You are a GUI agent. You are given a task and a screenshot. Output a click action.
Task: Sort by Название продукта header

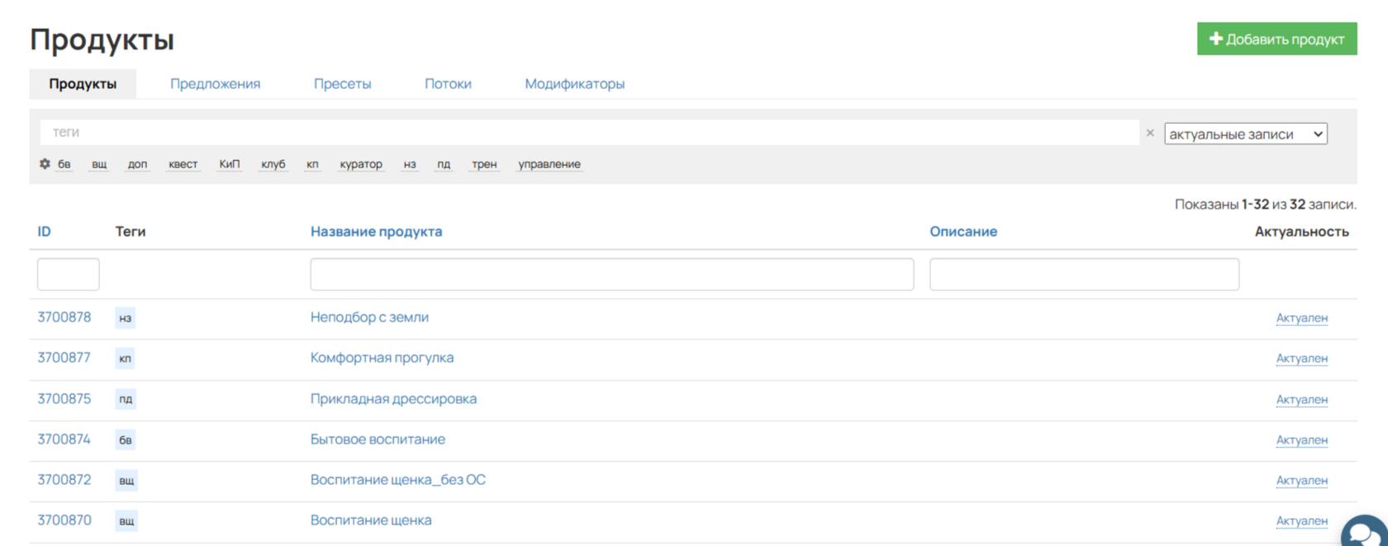pos(376,232)
